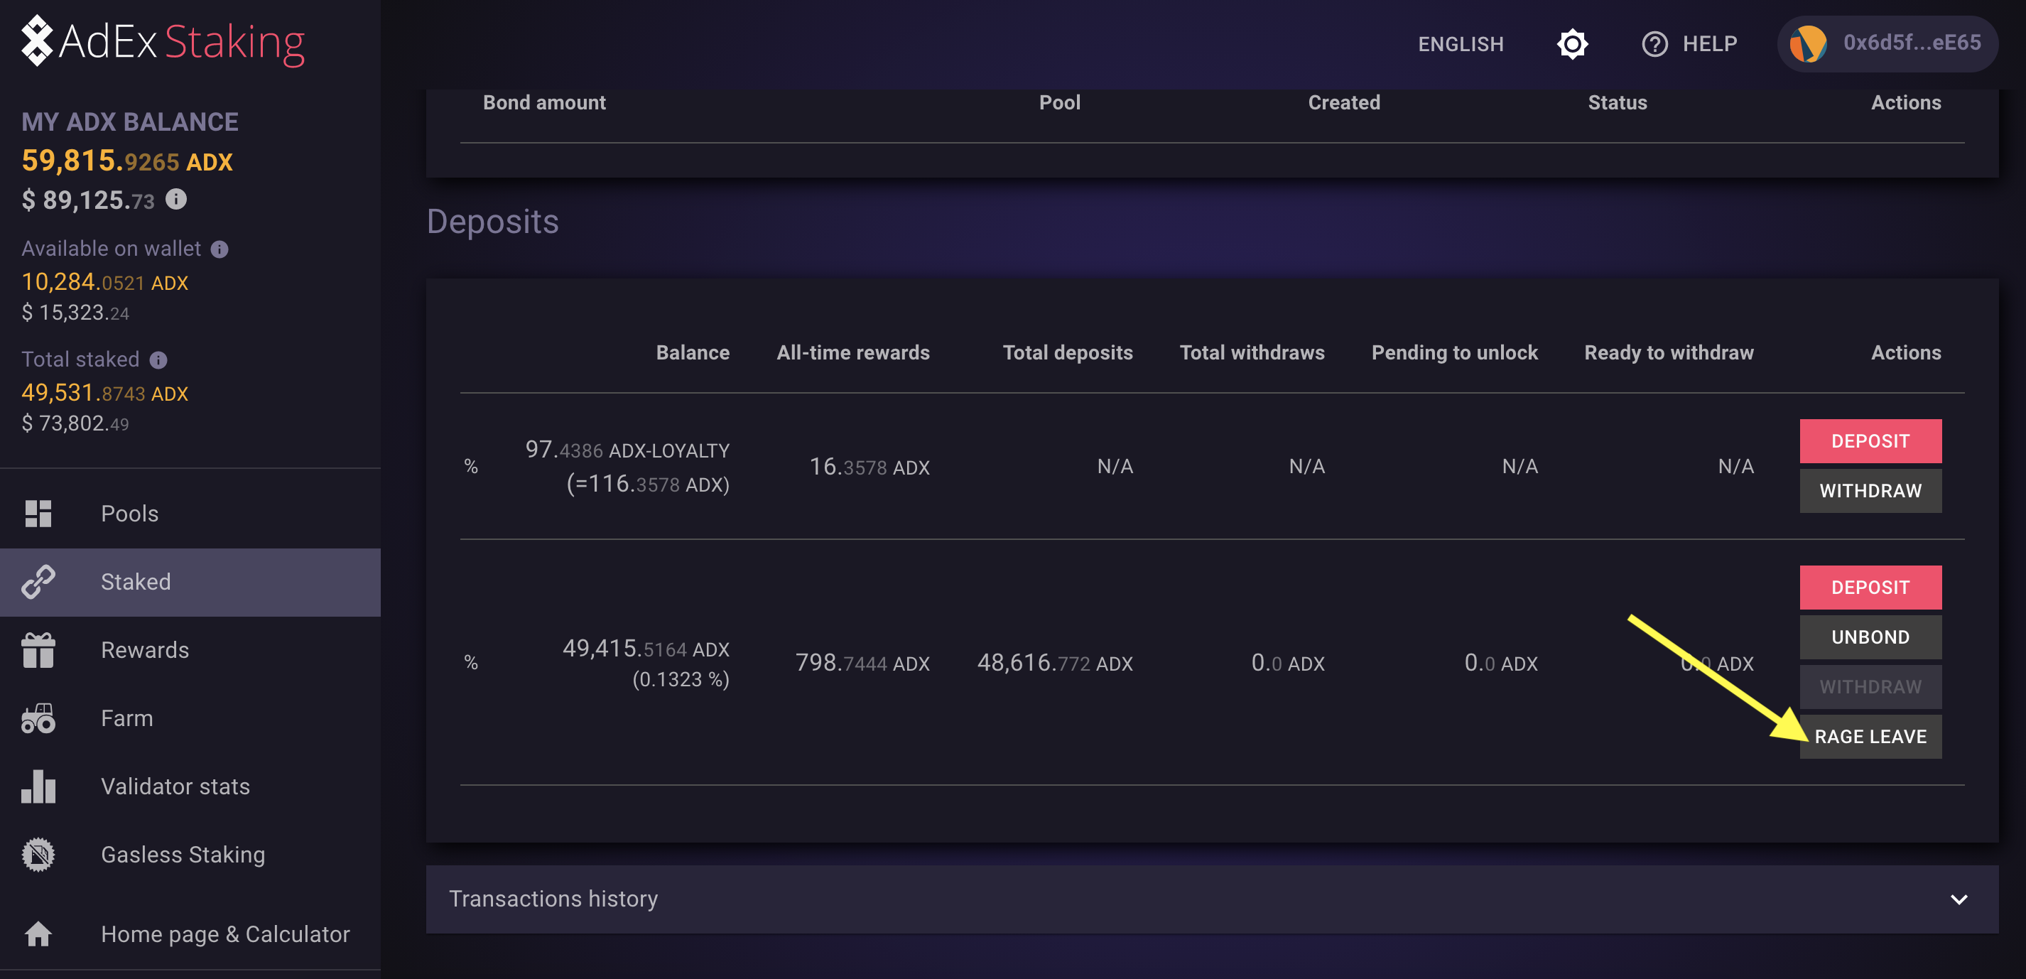This screenshot has height=979, width=2026.
Task: Go to Rewards section
Action: coord(190,650)
